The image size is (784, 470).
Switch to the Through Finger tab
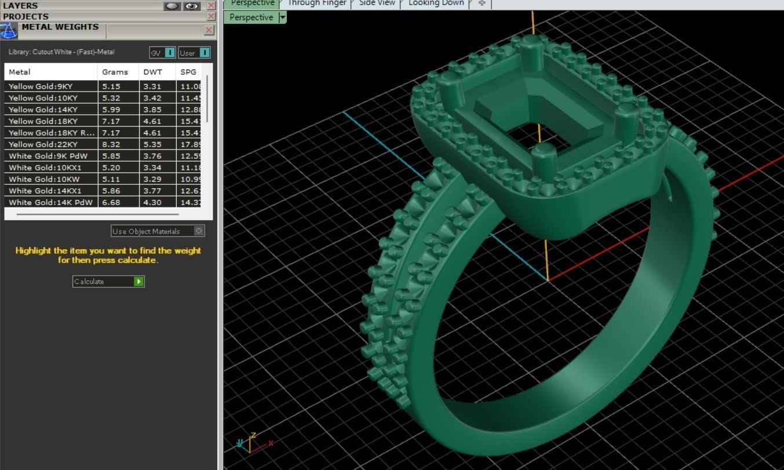coord(317,3)
